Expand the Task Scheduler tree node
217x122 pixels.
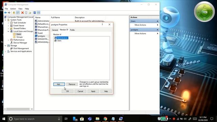8,23
